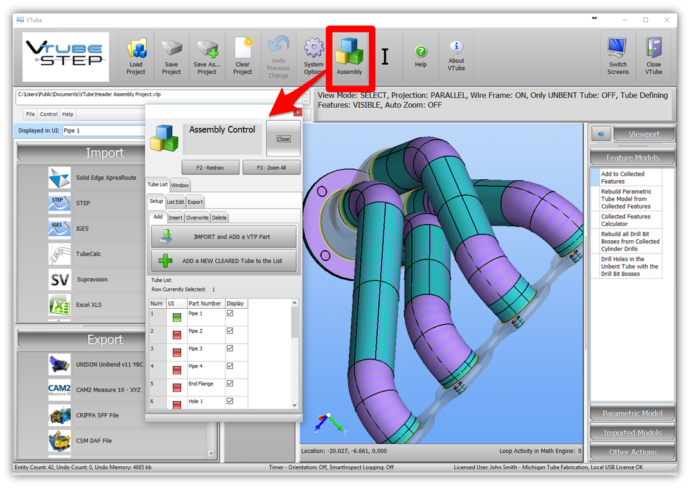Click the red UI swatch for Pipe 2
Image resolution: width=690 pixels, height=488 pixels.
coord(175,335)
